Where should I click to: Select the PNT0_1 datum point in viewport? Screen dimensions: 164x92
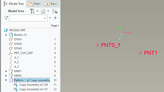click(x=98, y=45)
